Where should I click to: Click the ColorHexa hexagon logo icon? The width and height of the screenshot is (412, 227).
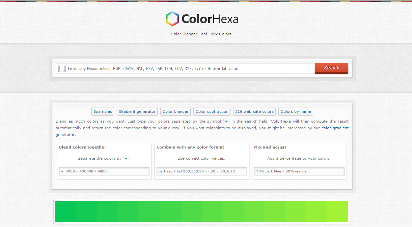pos(172,19)
